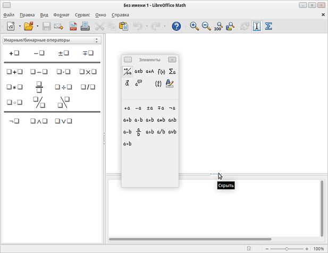Click inside the formula command editor
The width and height of the screenshot is (328, 253).
[214, 208]
